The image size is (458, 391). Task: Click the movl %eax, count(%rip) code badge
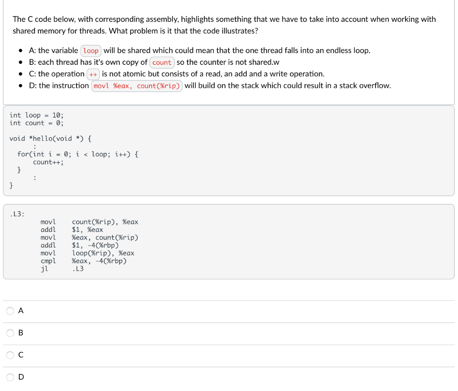click(x=136, y=85)
